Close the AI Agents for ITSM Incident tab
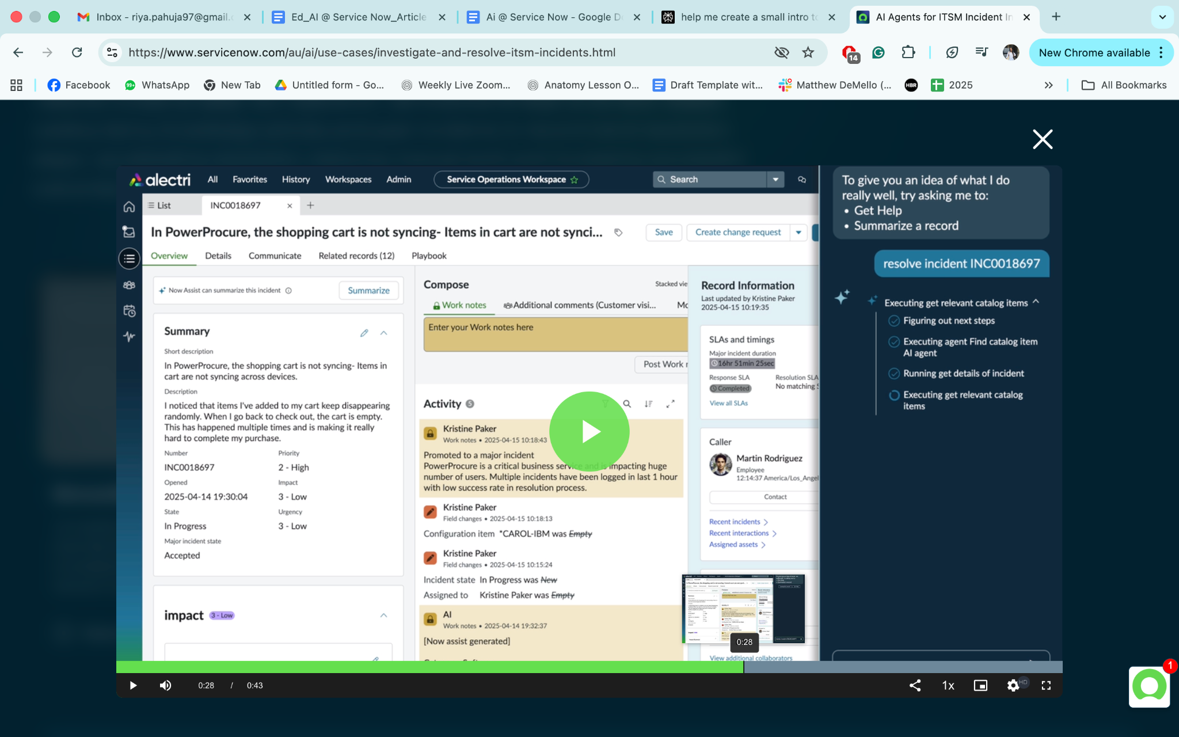The image size is (1179, 737). point(1026,17)
